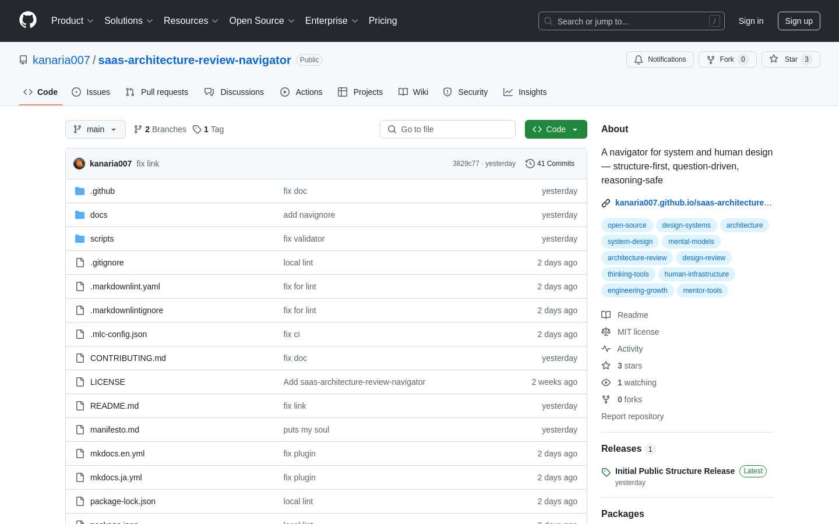Select the design-systems topic tag
839x524 pixels.
(x=686, y=225)
